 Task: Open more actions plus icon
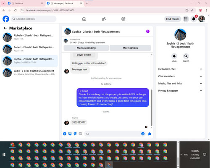(65, 134)
